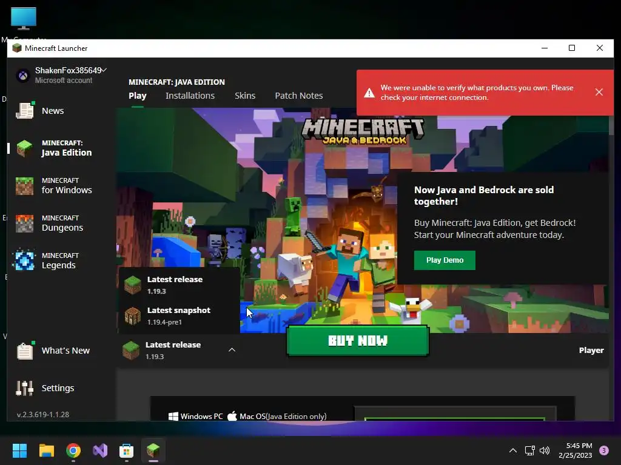621x465 pixels.
Task: Select Latest release 1.19.3 option in list
Action: point(179,285)
